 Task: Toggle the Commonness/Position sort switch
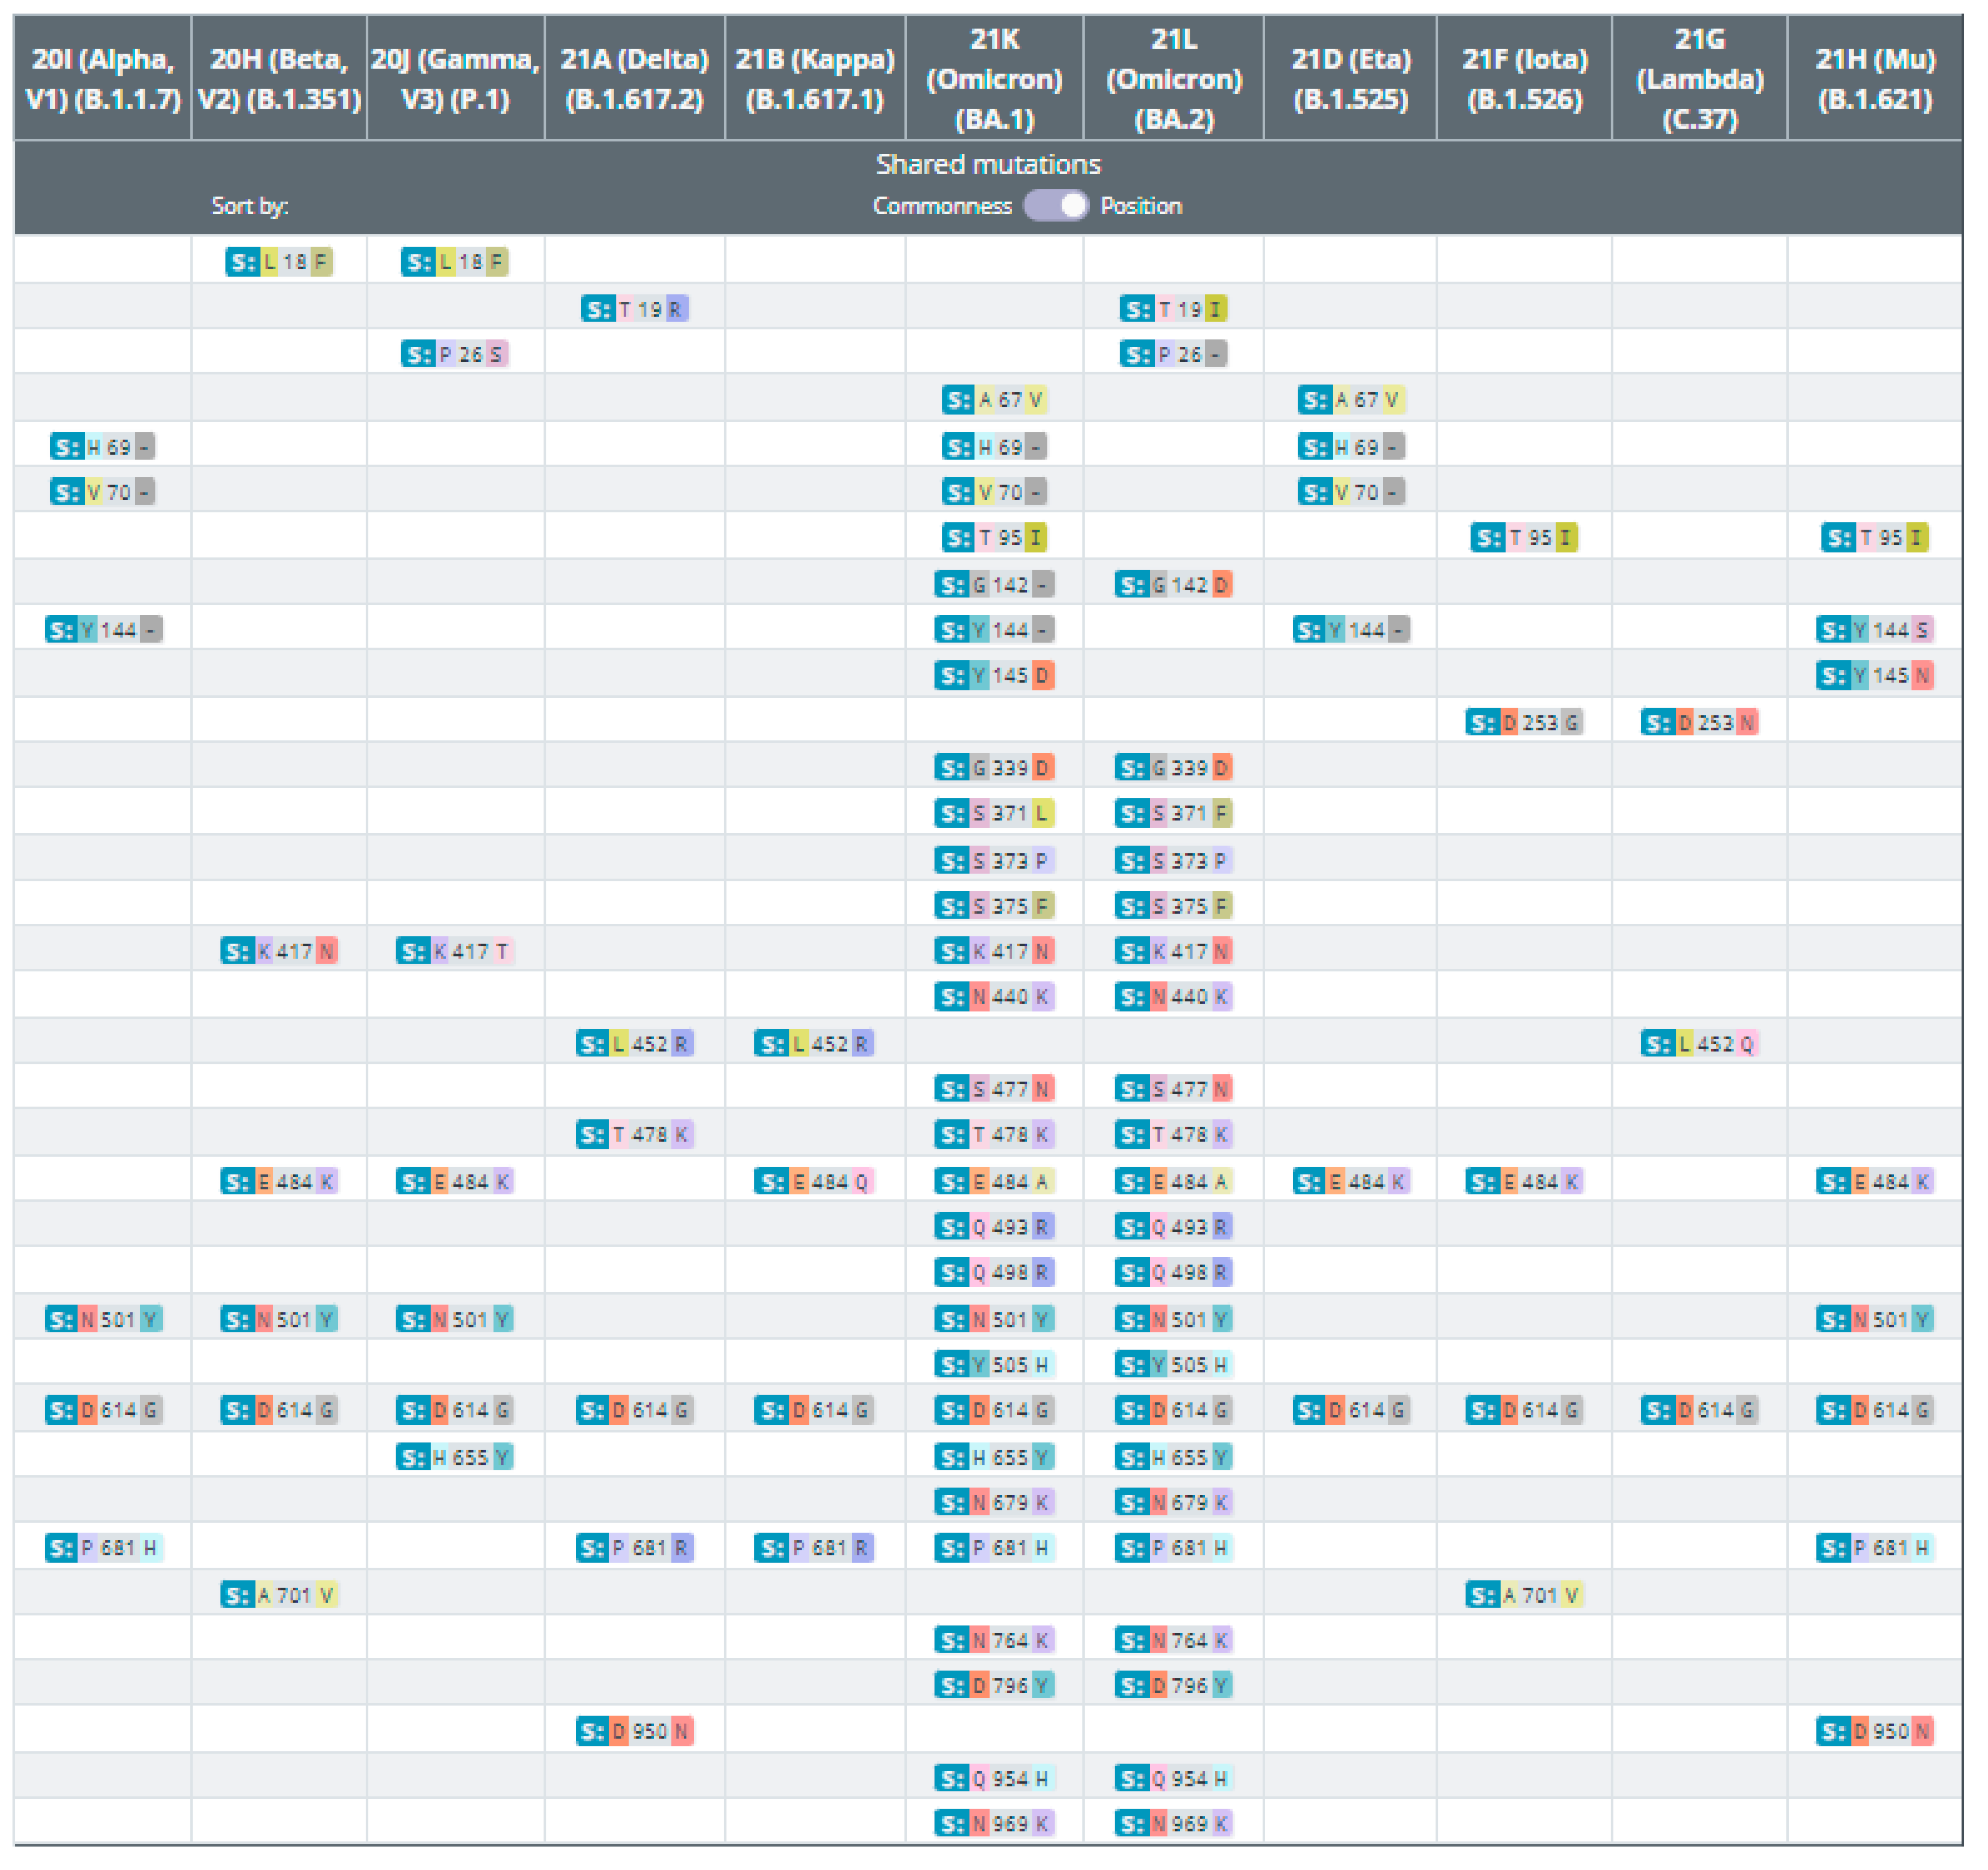coord(1055,206)
